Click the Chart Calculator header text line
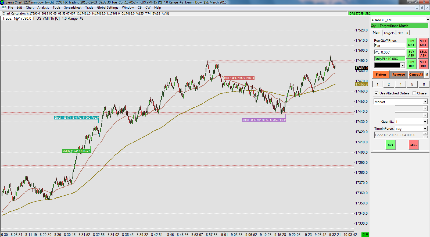 pos(86,13)
